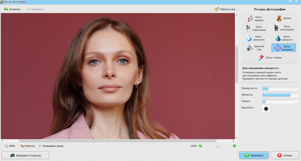Select the Кисть окраски paint brush tool
The height and width of the screenshot is (161, 301).
pos(255,18)
